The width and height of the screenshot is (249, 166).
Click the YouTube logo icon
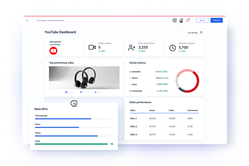point(53,51)
